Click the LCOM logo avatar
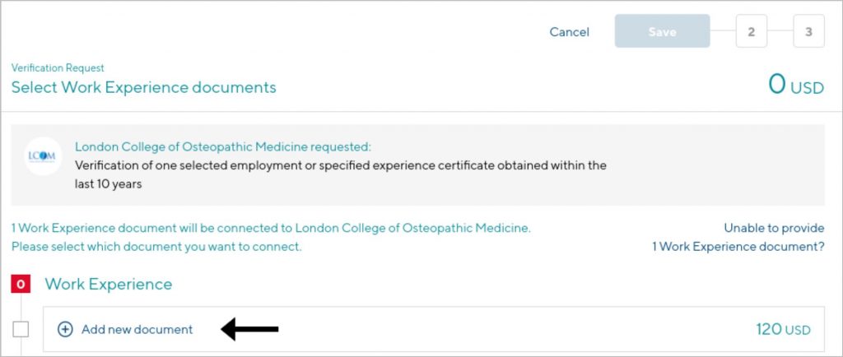This screenshot has width=843, height=357. 43,156
